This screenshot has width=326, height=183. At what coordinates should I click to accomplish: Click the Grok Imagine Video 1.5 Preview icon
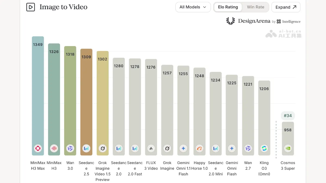pos(102,148)
